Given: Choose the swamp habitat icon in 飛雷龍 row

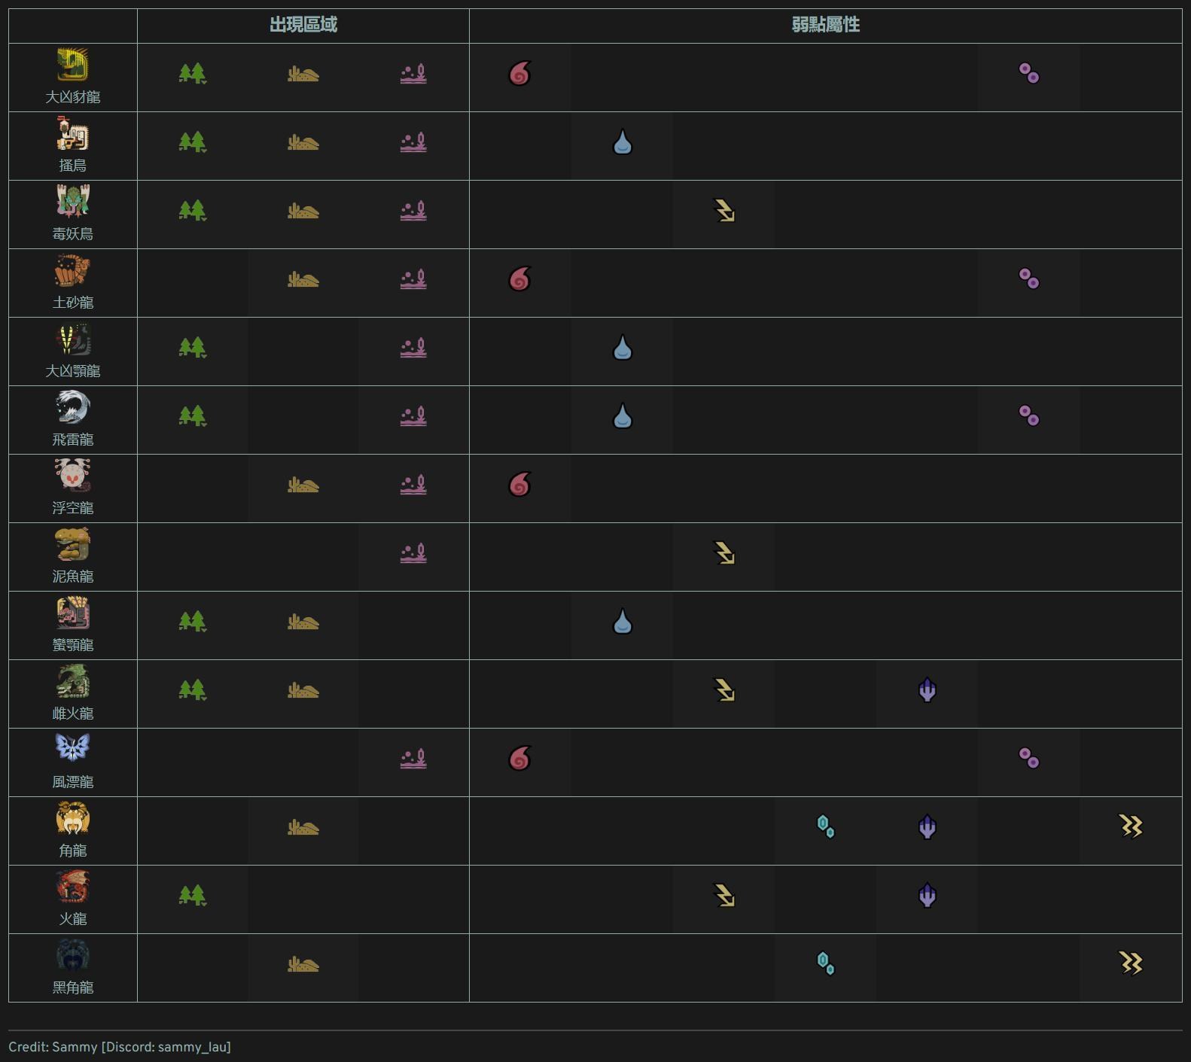Looking at the screenshot, I should point(413,416).
